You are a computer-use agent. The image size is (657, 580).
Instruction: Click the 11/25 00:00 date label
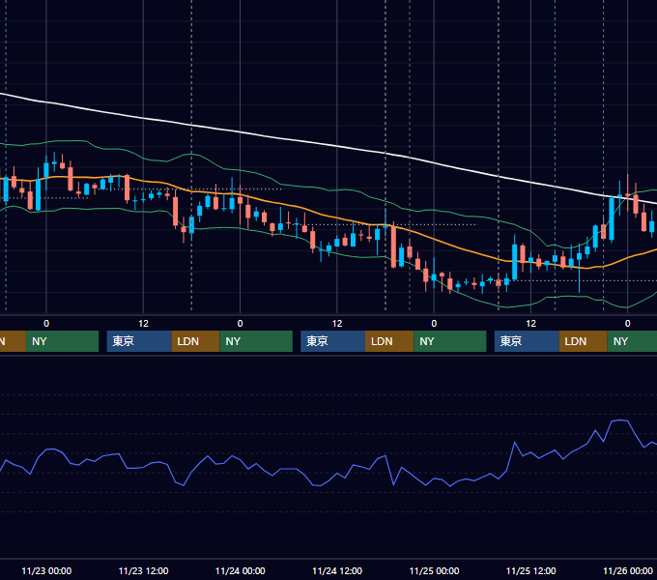tap(434, 570)
